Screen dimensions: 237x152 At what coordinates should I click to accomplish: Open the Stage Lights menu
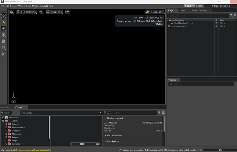pyautogui.click(x=155, y=12)
